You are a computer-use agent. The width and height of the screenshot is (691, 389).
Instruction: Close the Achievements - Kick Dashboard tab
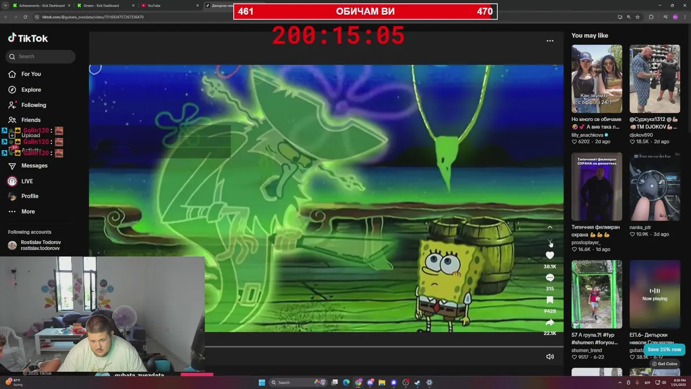[69, 5]
